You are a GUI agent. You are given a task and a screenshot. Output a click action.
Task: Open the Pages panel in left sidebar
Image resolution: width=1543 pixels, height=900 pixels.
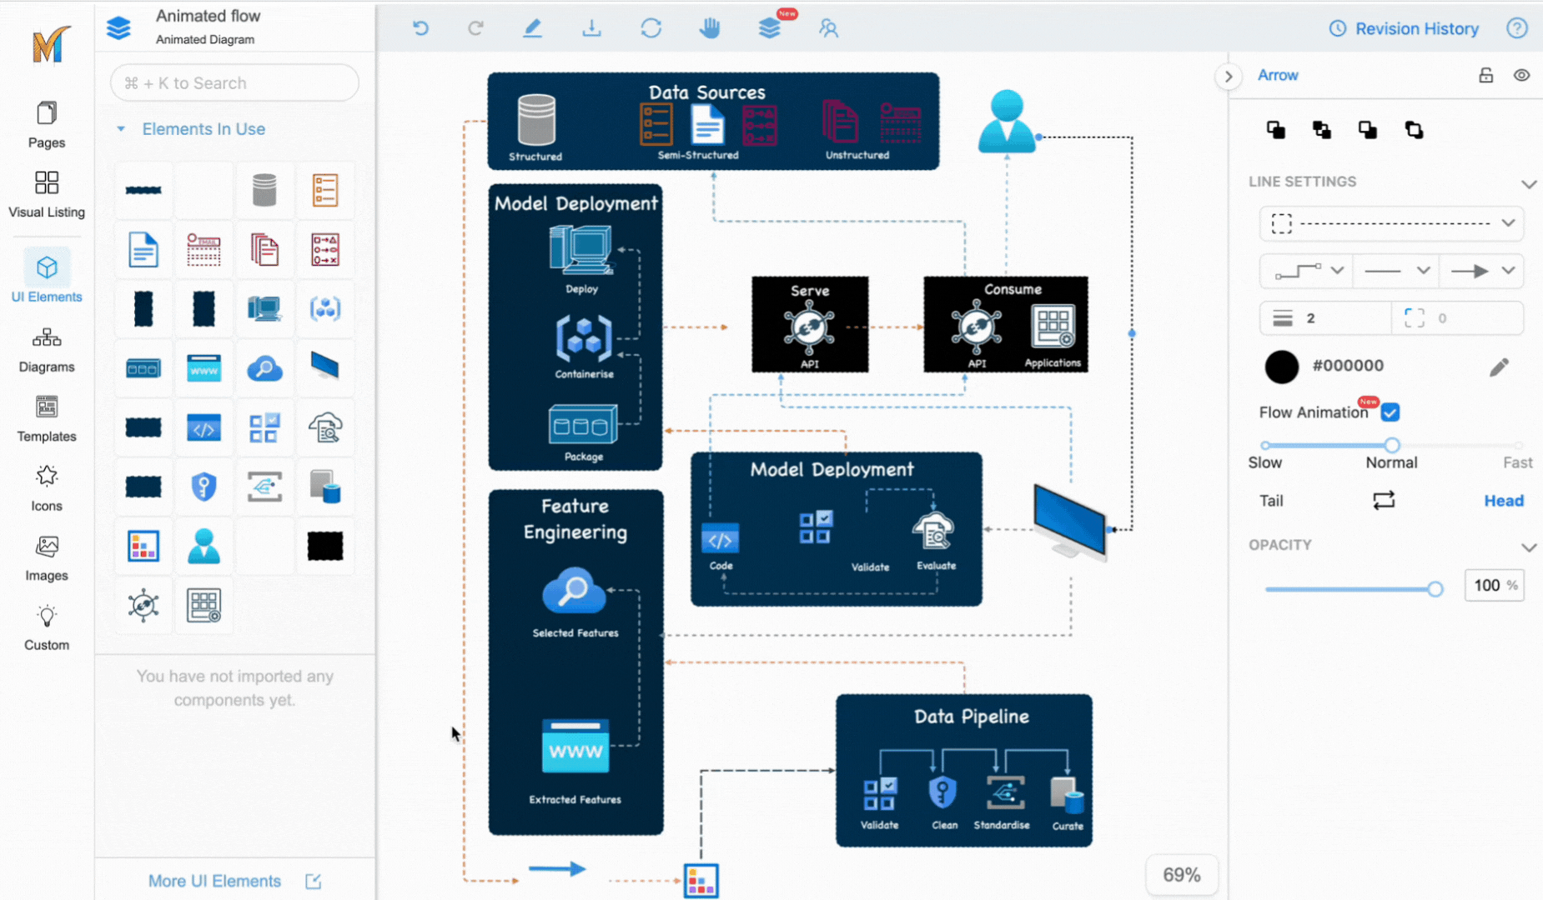point(47,125)
